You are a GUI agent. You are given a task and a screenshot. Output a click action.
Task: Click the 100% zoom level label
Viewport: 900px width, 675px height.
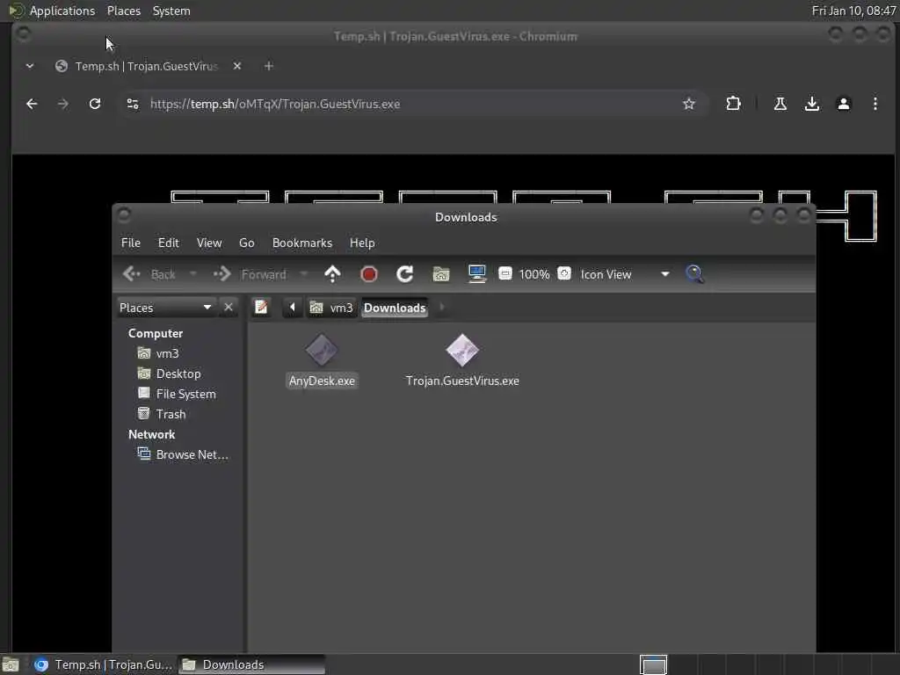[x=533, y=274]
